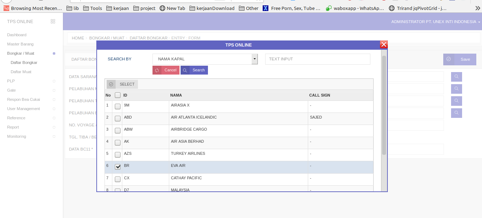Image resolution: width=482 pixels, height=218 pixels.
Task: Click the Save button
Action: pyautogui.click(x=460, y=59)
